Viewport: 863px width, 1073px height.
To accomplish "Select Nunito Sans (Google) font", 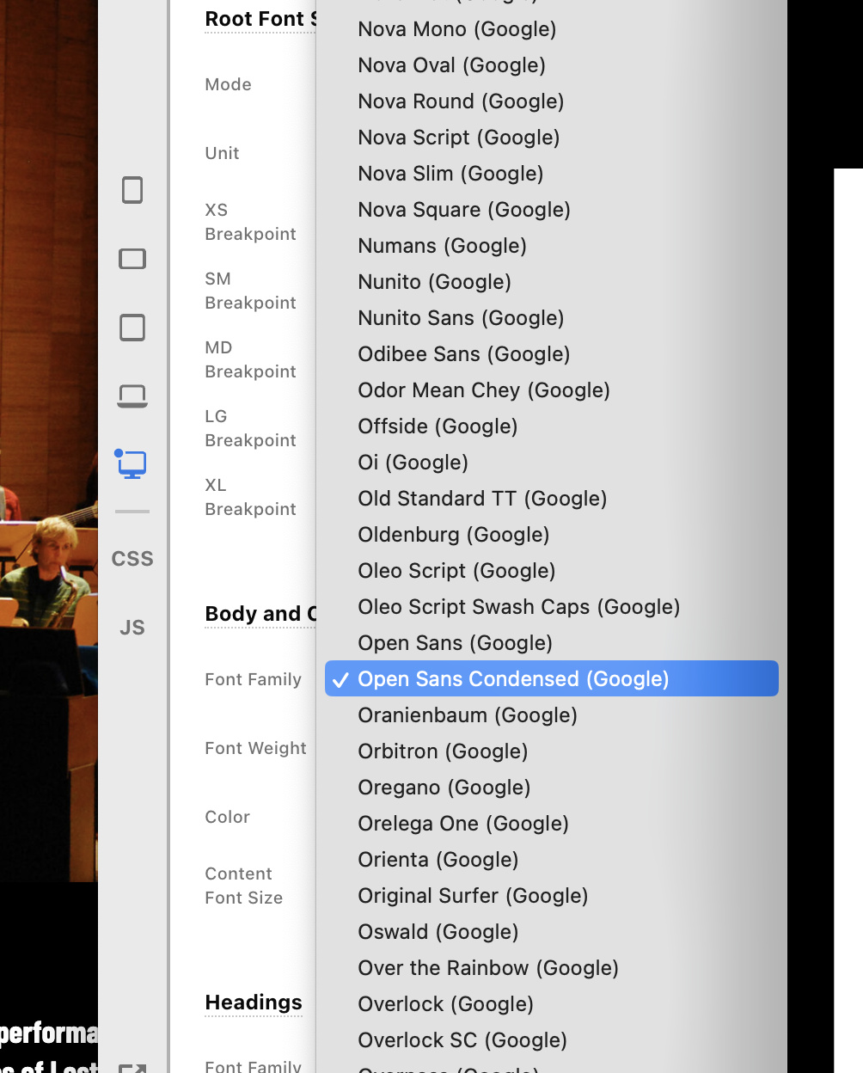I will pos(461,318).
